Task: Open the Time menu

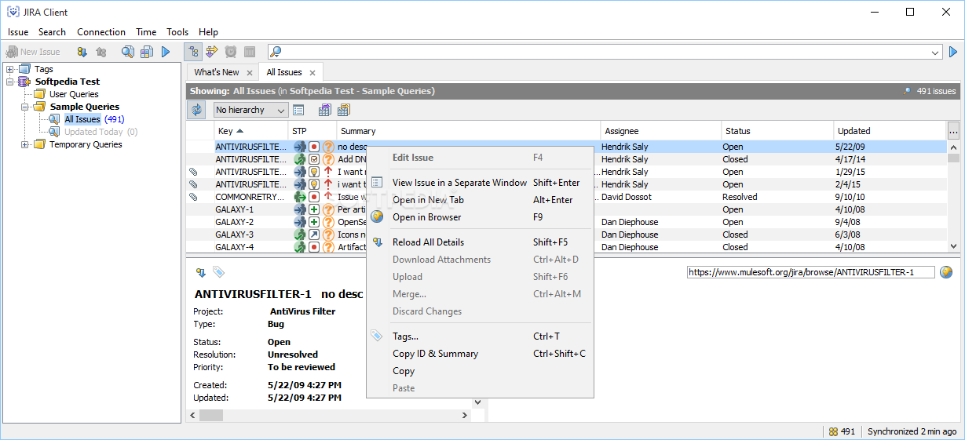Action: coord(146,32)
